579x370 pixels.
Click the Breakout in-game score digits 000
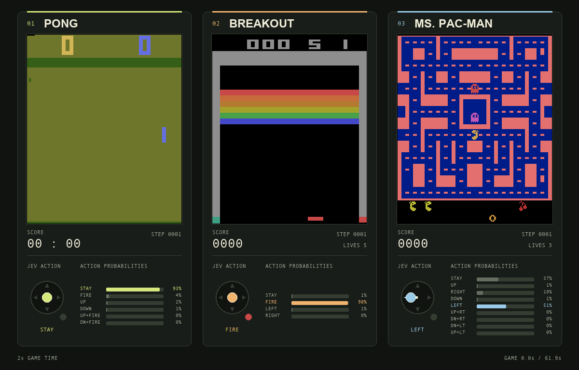(268, 44)
